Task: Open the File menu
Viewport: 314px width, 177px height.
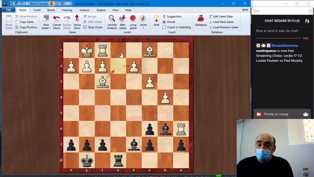Action: [9, 10]
